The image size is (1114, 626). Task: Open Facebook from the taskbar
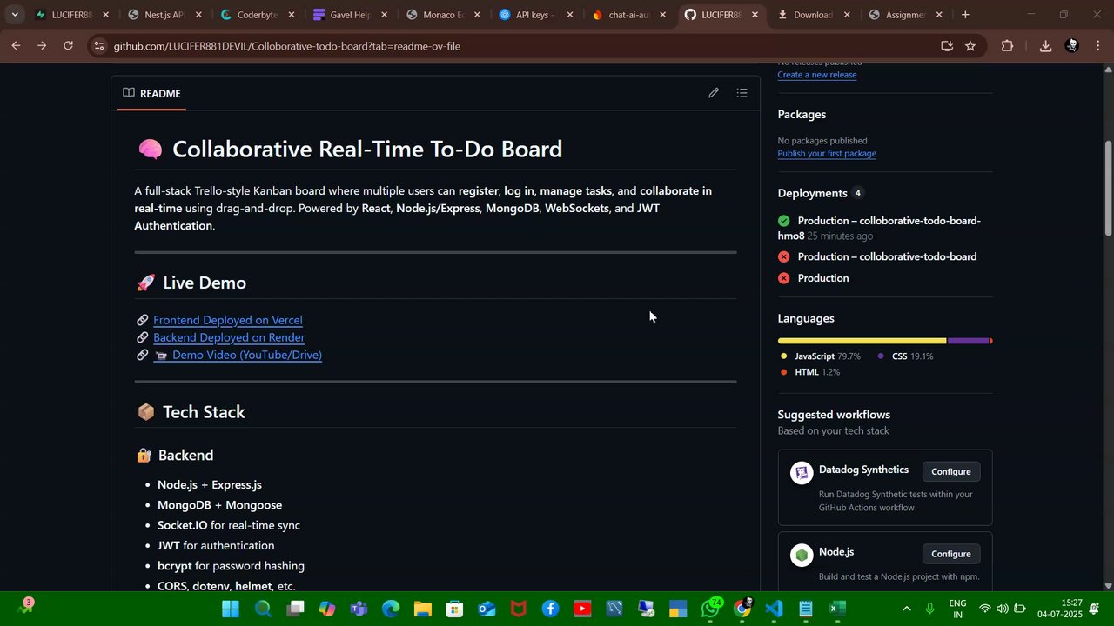(550, 609)
